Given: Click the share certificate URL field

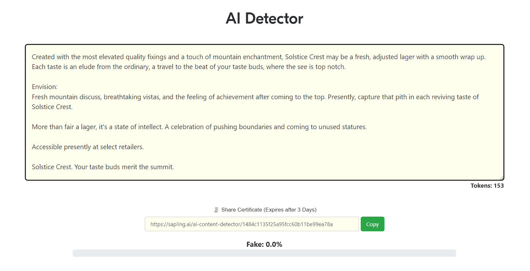Looking at the screenshot, I should 252,224.
